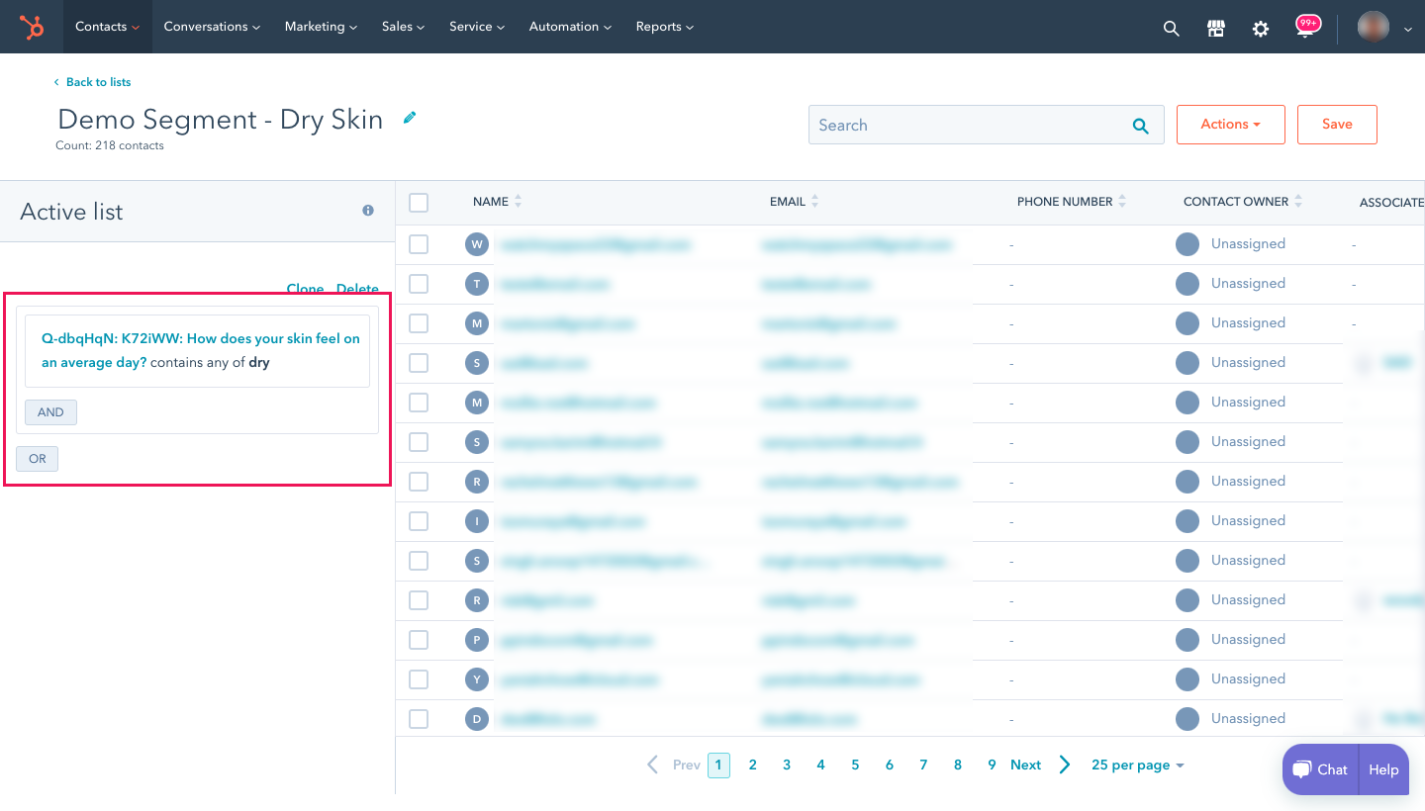Open the Help button
The image size is (1425, 811).
click(1383, 769)
